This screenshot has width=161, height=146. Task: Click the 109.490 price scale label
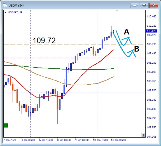click(152, 54)
